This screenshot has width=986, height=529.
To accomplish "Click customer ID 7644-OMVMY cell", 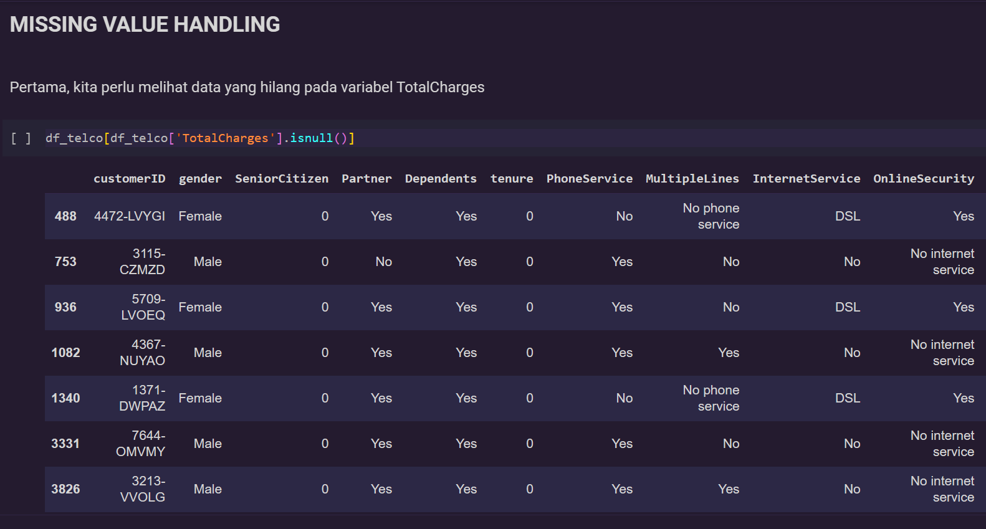I will pyautogui.click(x=140, y=444).
